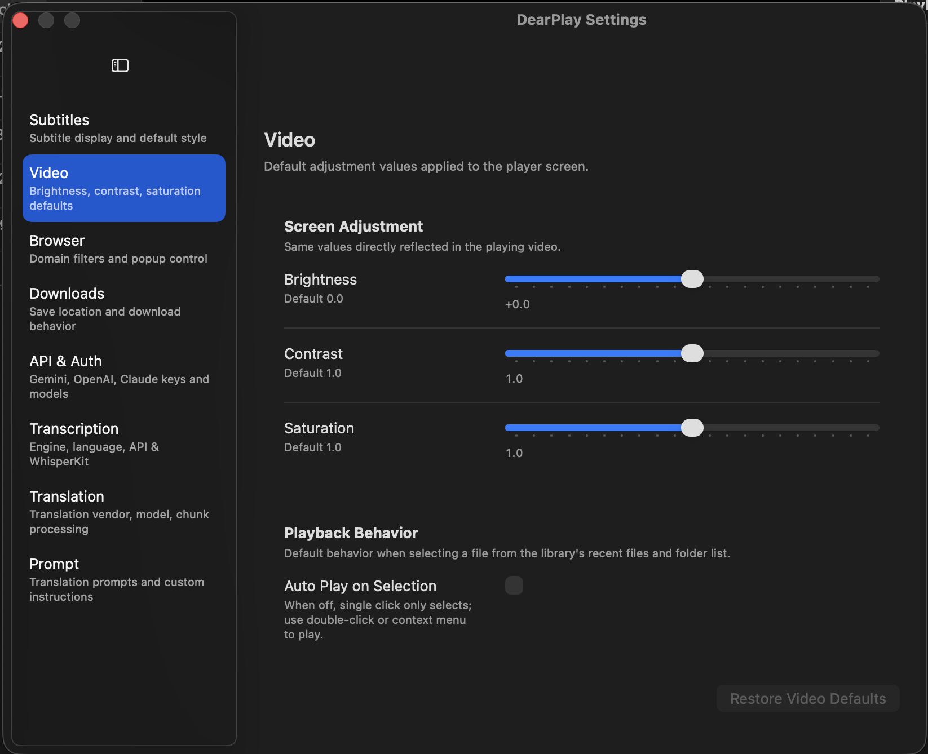Open the Browser settings section

124,249
